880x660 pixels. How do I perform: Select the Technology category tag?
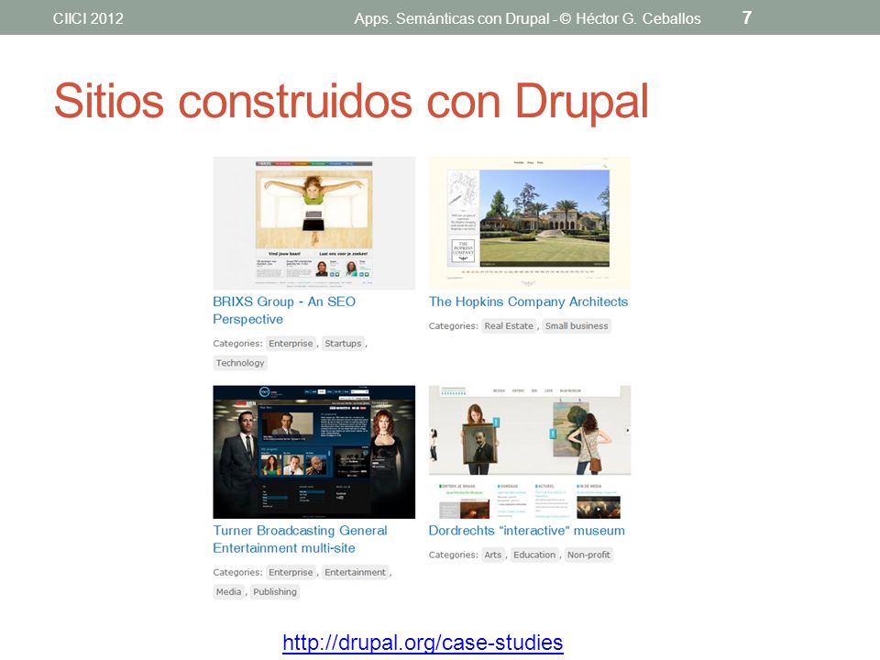click(240, 363)
